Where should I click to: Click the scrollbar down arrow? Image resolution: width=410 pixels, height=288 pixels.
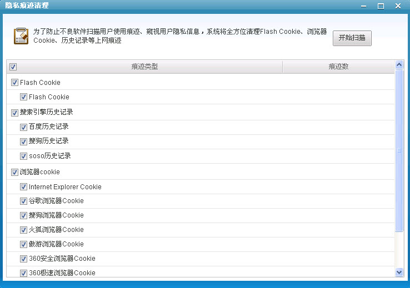399,272
